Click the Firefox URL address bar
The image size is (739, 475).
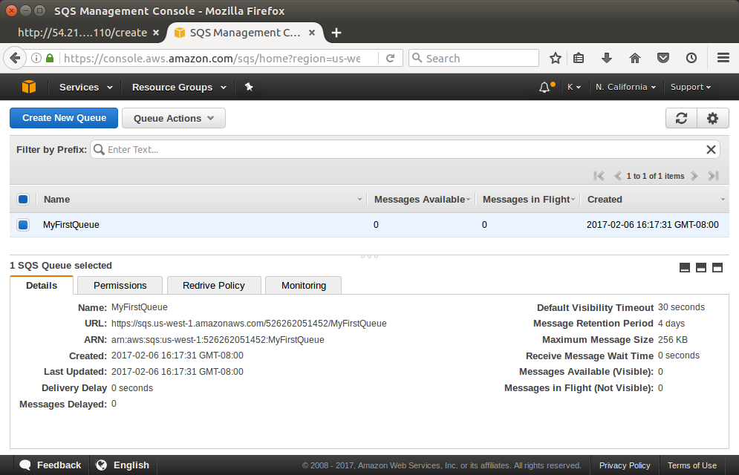point(212,59)
